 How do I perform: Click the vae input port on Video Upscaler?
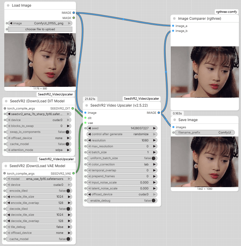(x=85, y=123)
